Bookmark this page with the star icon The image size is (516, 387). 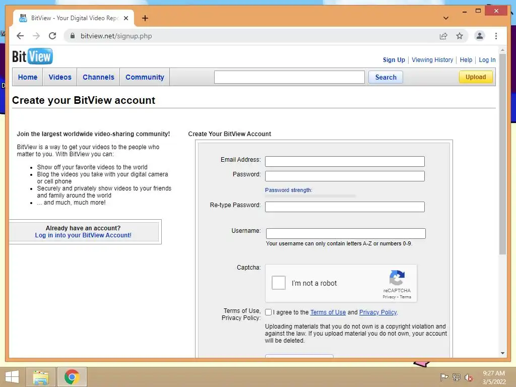click(x=460, y=36)
